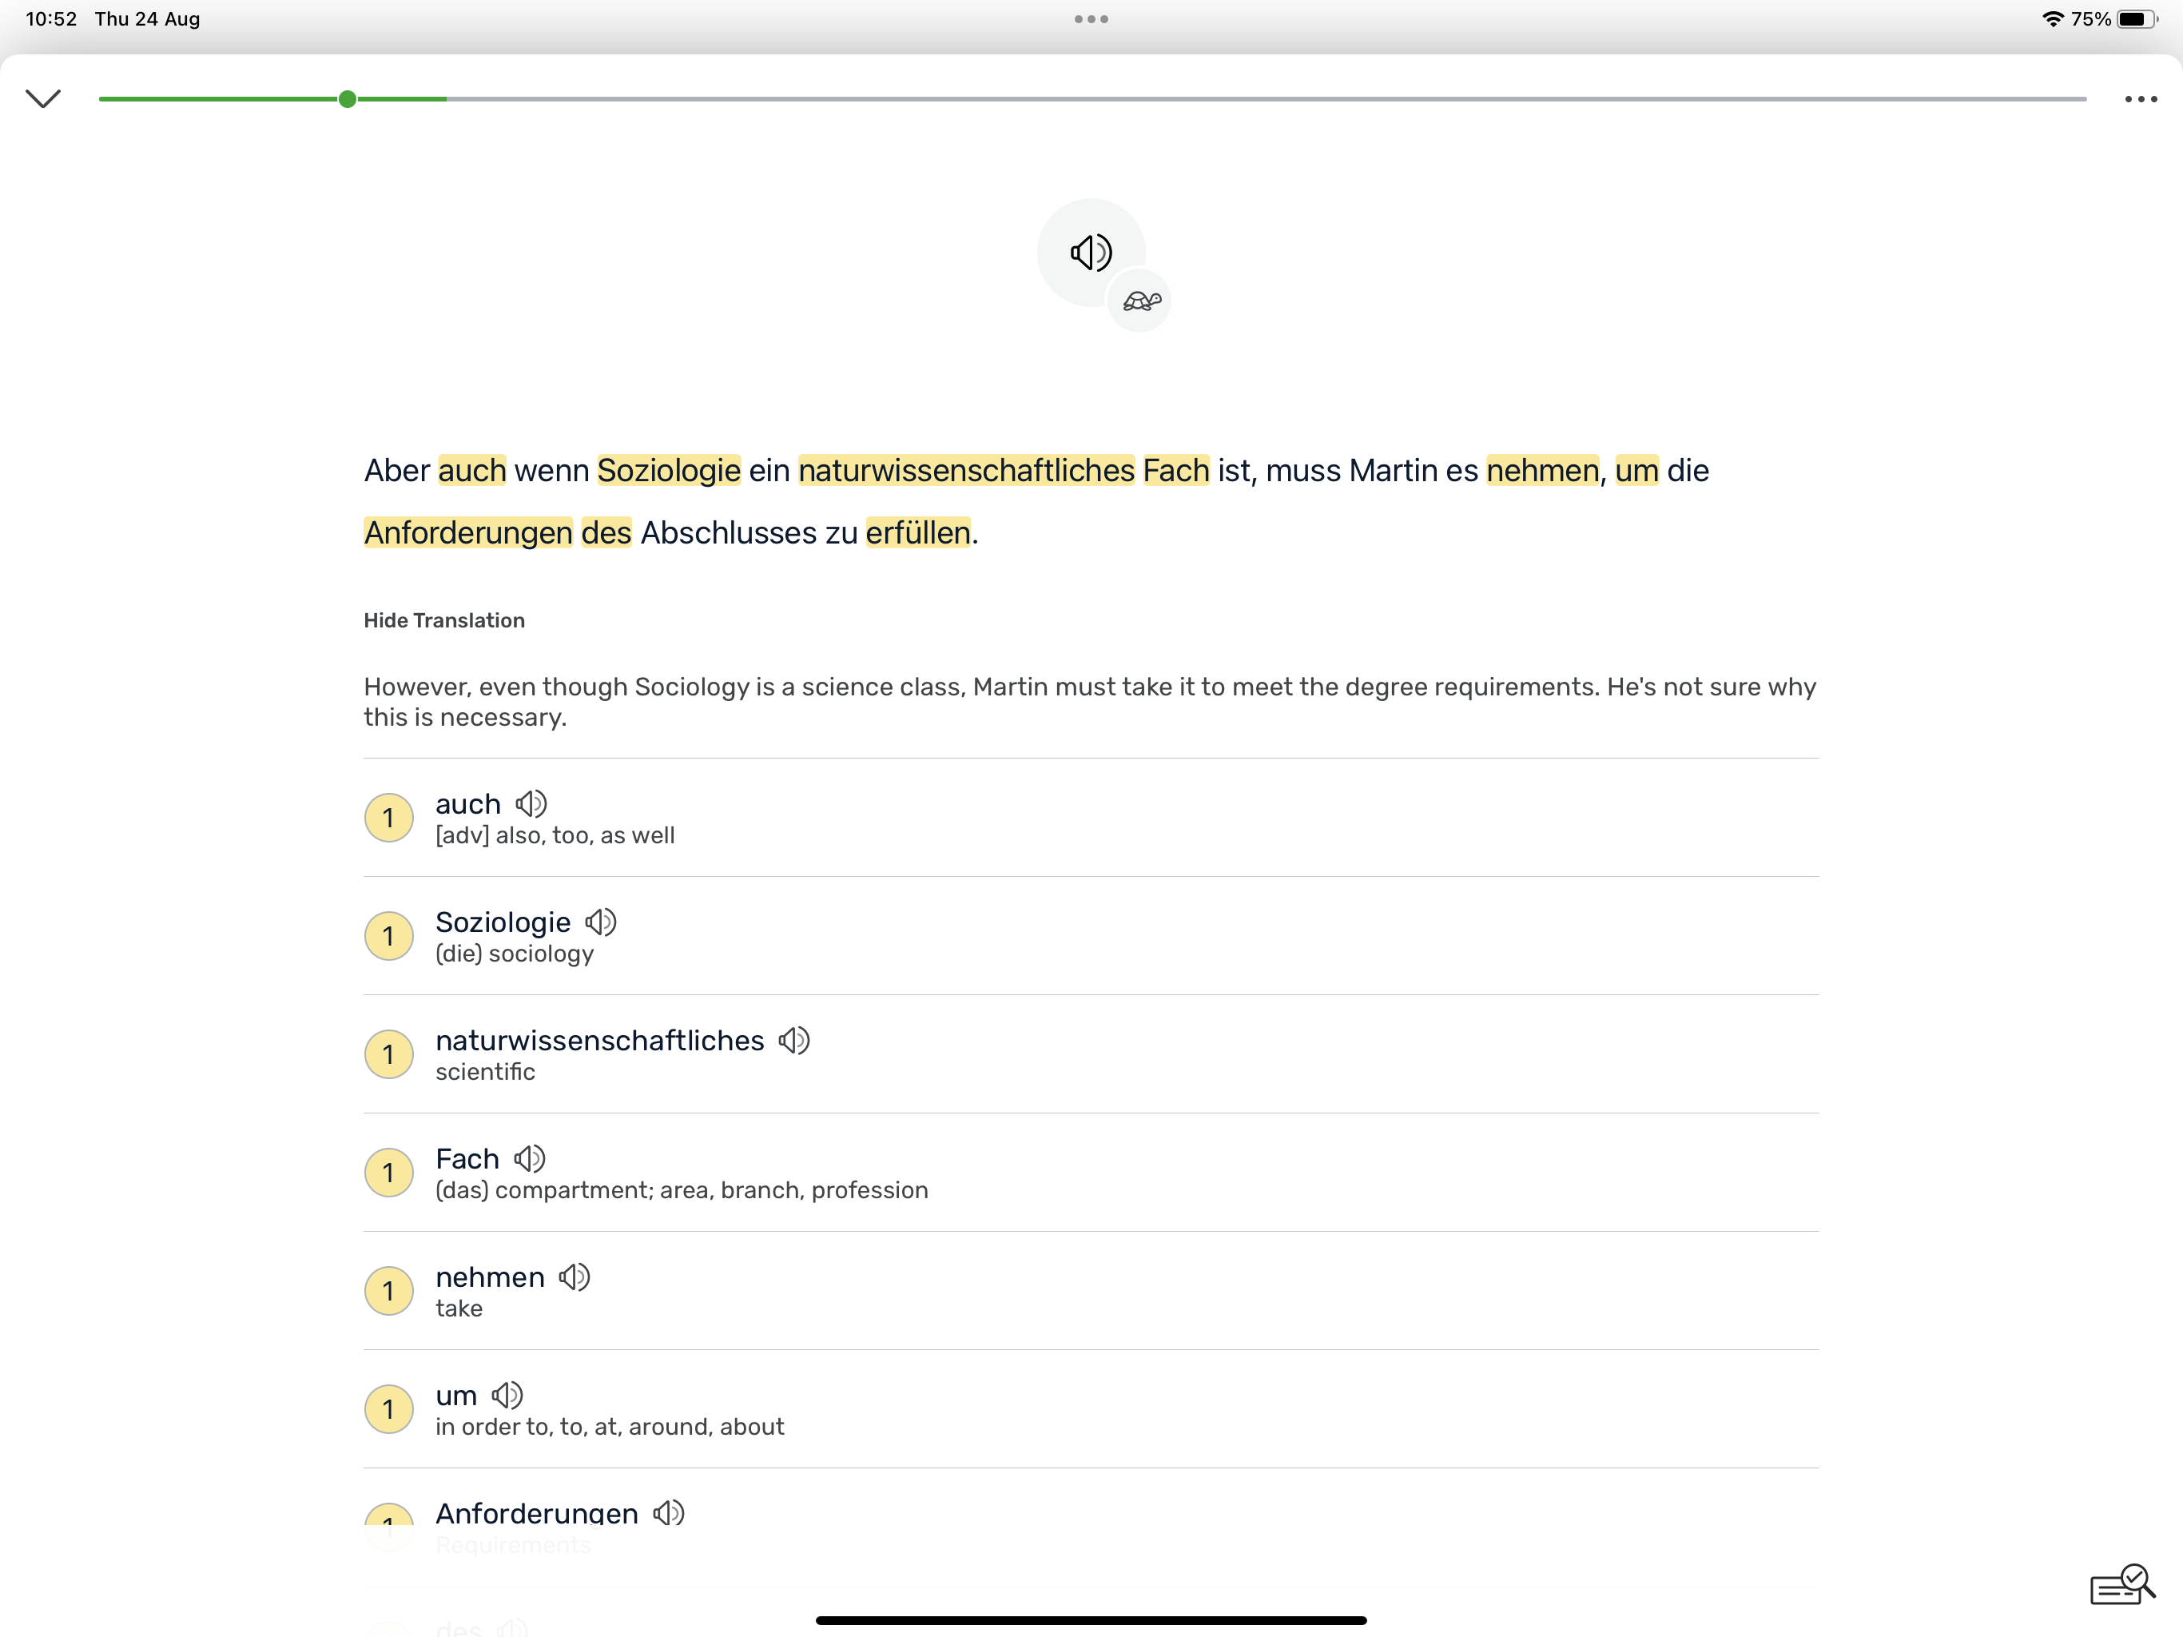Change status badge for naturwissenschaftliches
This screenshot has height=1637, width=2183.
(x=389, y=1054)
